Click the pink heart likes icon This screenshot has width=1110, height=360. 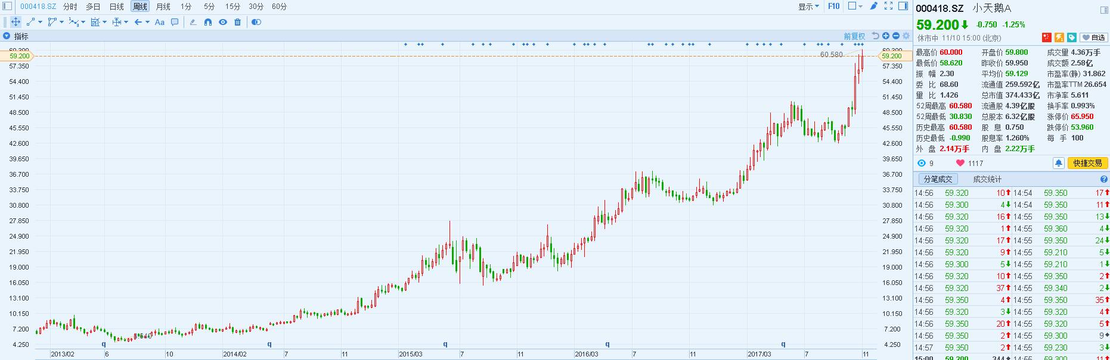pyautogui.click(x=960, y=163)
